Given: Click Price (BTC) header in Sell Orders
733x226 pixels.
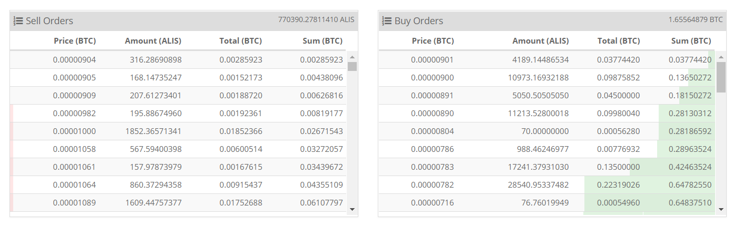Looking at the screenshot, I should [75, 41].
